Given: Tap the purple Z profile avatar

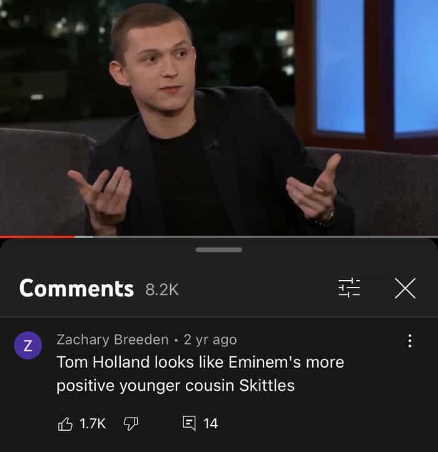Looking at the screenshot, I should (28, 345).
